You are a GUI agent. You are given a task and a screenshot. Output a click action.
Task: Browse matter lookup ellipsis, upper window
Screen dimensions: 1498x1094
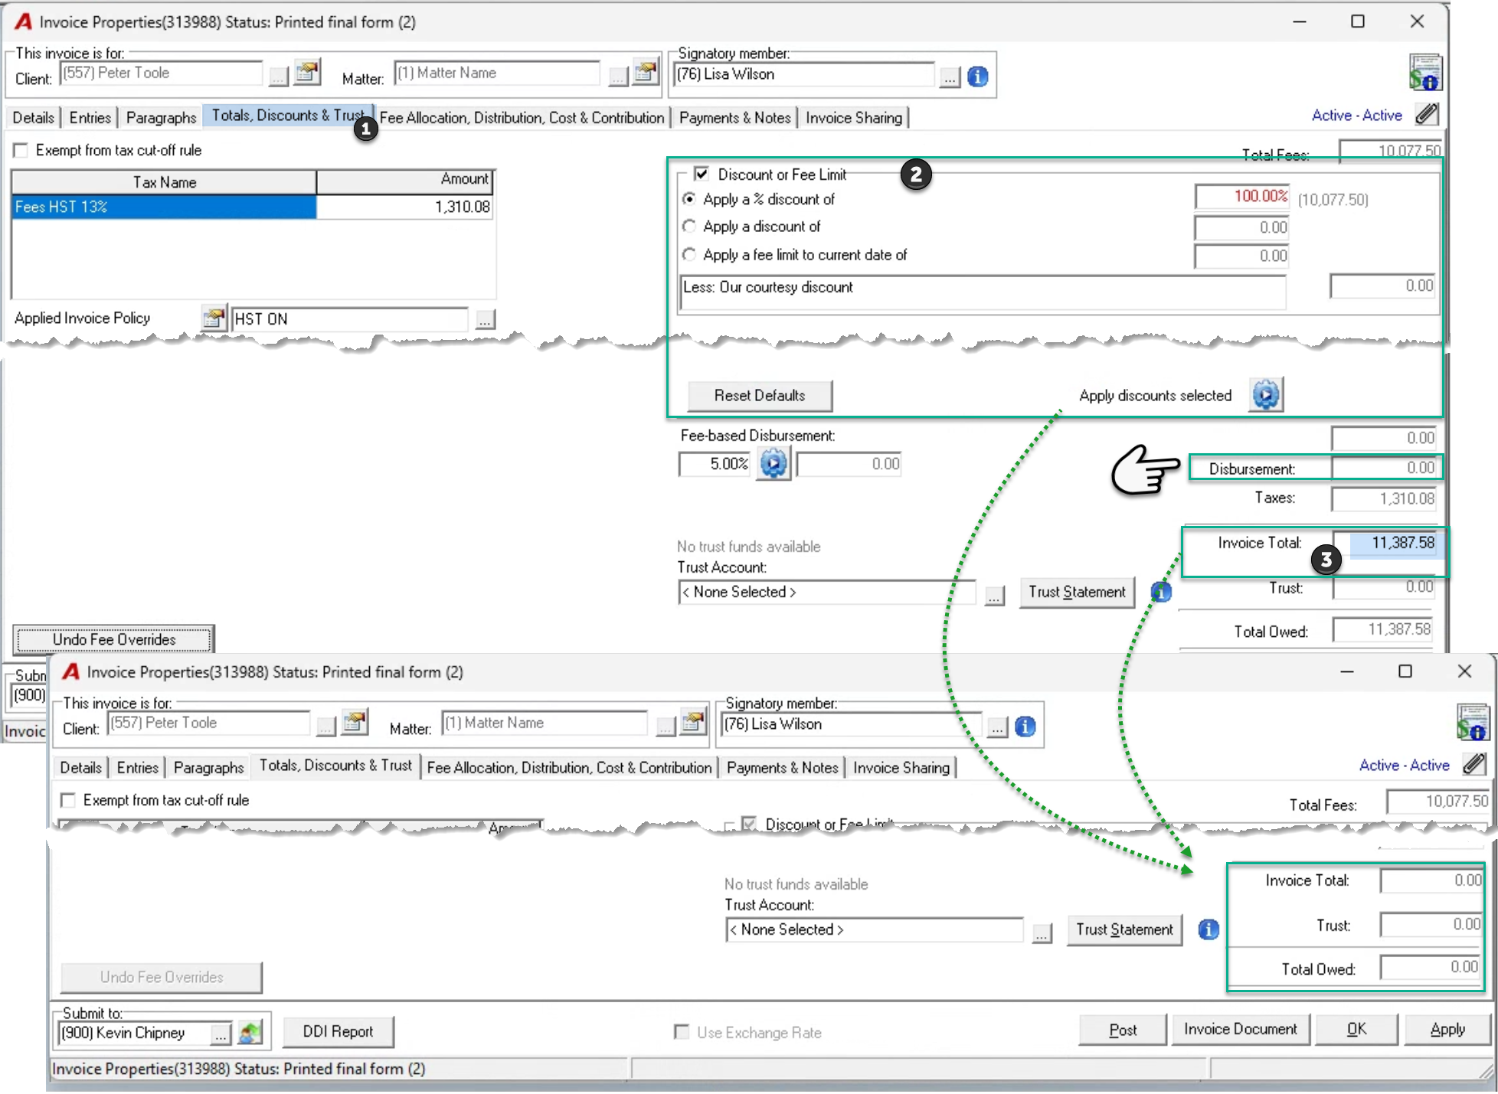[618, 76]
